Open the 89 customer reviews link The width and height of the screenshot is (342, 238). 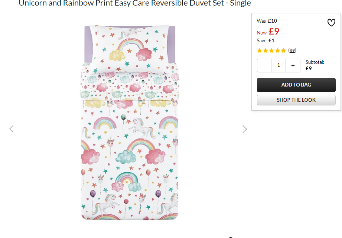tap(292, 50)
